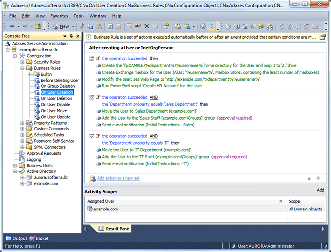Click the Scope column header

pos(306,201)
